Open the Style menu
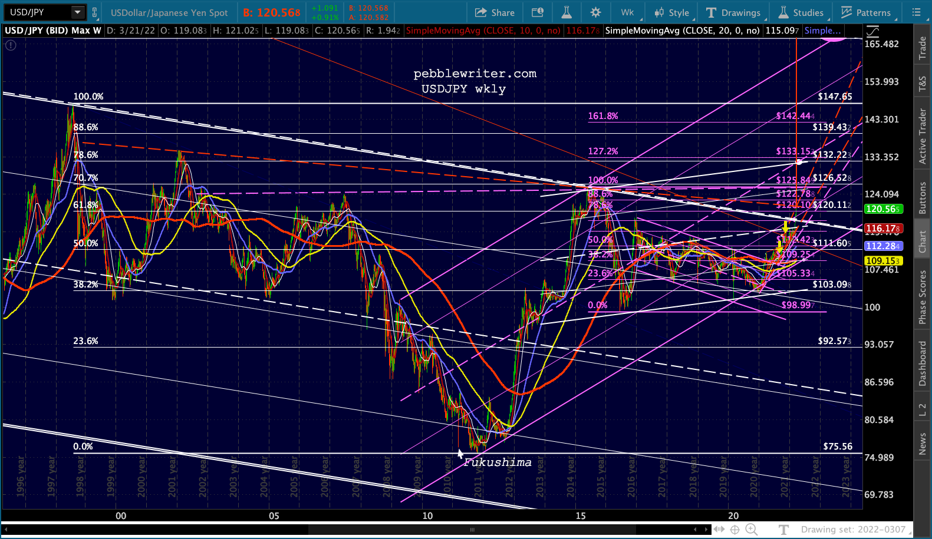 pos(671,12)
